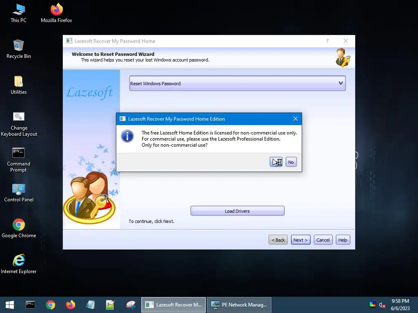
Task: Click No in the license dialog
Action: (x=291, y=162)
